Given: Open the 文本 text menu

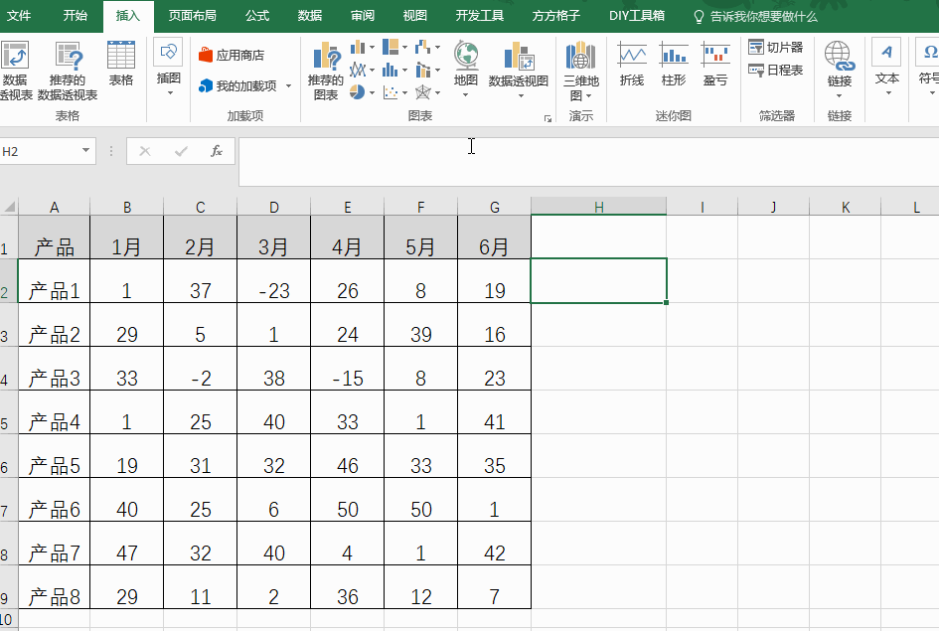Looking at the screenshot, I should tap(887, 67).
